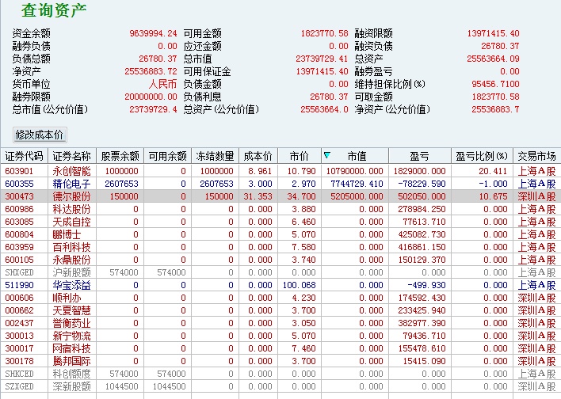
Task: Select the 深新股额 SZXGED row
Action: tap(280, 386)
